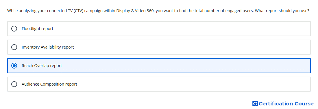Click the blue G logo icon
318x109 pixels.
click(x=255, y=104)
